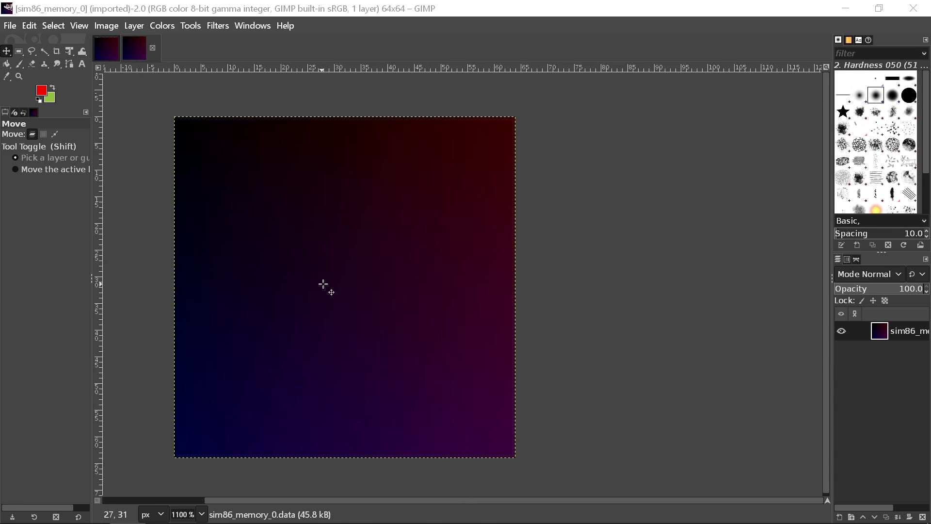Open the Mode Normal dropdown
The width and height of the screenshot is (931, 524).
coord(868,274)
